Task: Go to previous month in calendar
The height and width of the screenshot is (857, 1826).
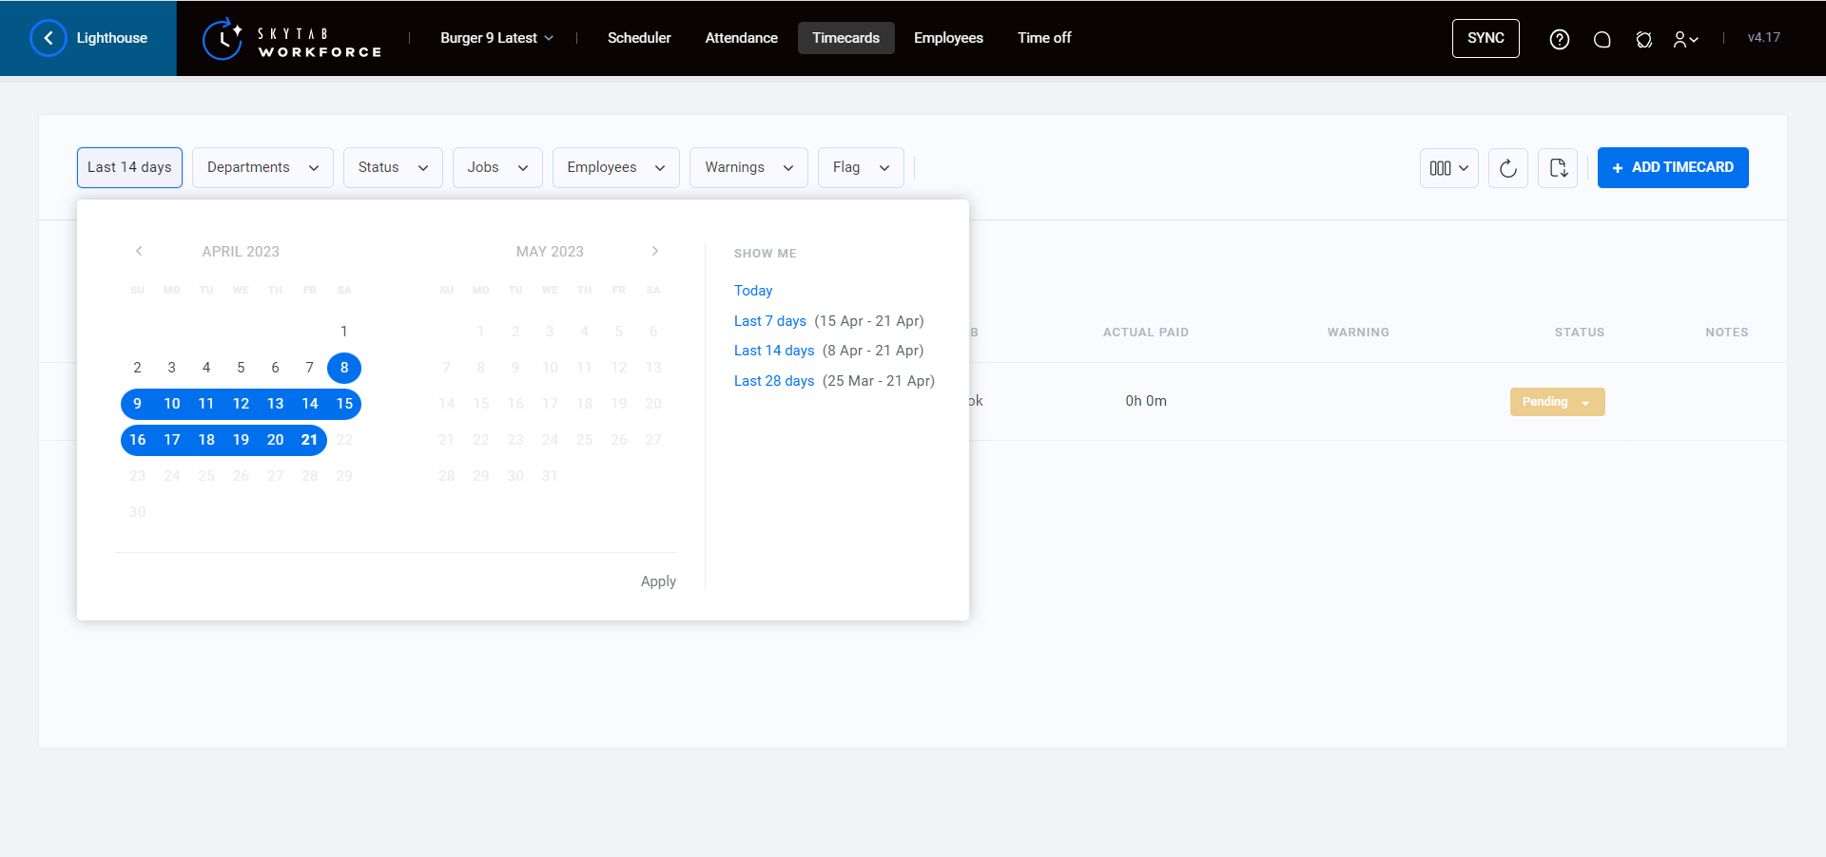Action: (139, 251)
